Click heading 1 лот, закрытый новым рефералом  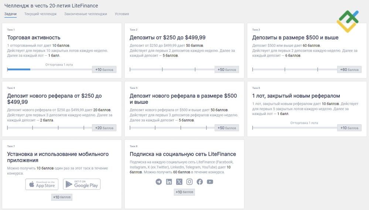pyautogui.click(x=296, y=96)
